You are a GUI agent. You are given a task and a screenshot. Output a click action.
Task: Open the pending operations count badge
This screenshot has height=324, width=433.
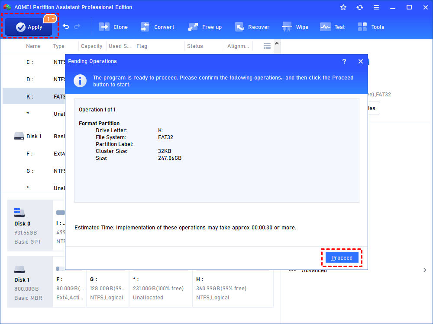(x=50, y=19)
